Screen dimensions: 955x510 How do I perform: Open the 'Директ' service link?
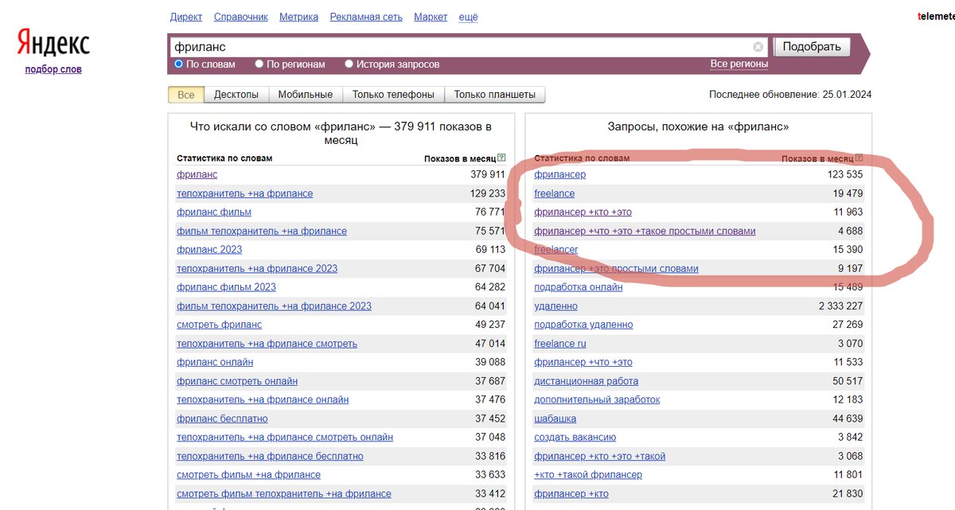coord(186,17)
